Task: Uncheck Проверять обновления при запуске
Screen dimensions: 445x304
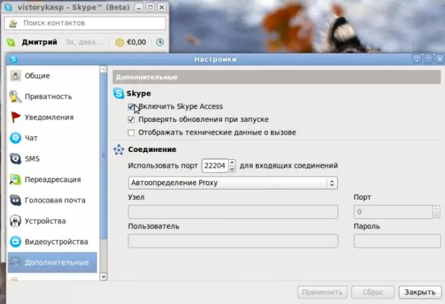Action: tap(131, 120)
